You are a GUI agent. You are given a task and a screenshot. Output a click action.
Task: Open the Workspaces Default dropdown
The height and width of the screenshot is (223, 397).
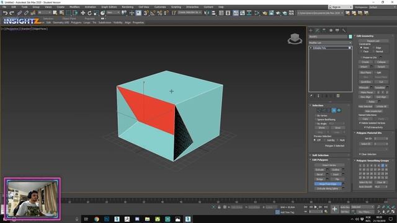[x=382, y=7]
